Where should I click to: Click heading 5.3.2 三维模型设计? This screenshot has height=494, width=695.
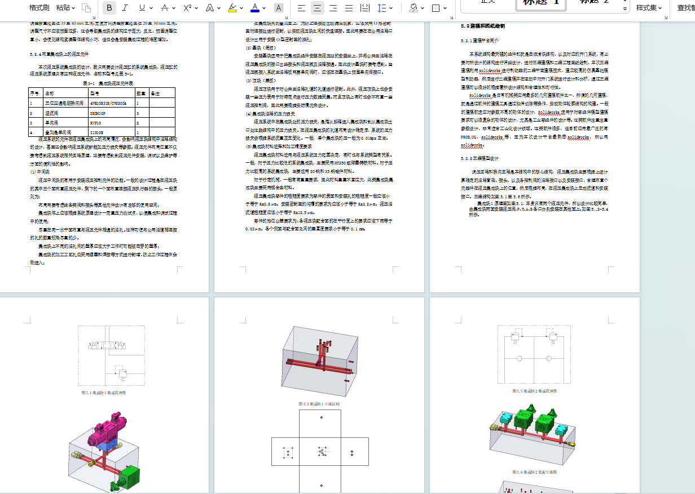coord(480,159)
